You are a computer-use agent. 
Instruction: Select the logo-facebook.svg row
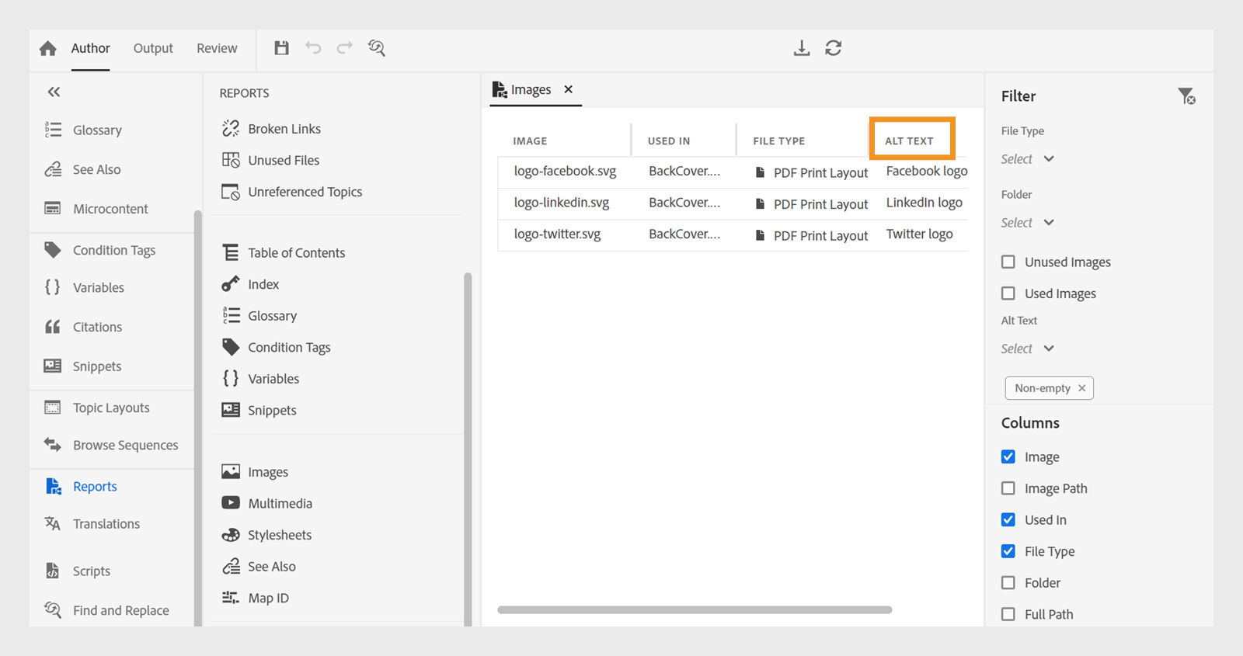click(x=733, y=172)
